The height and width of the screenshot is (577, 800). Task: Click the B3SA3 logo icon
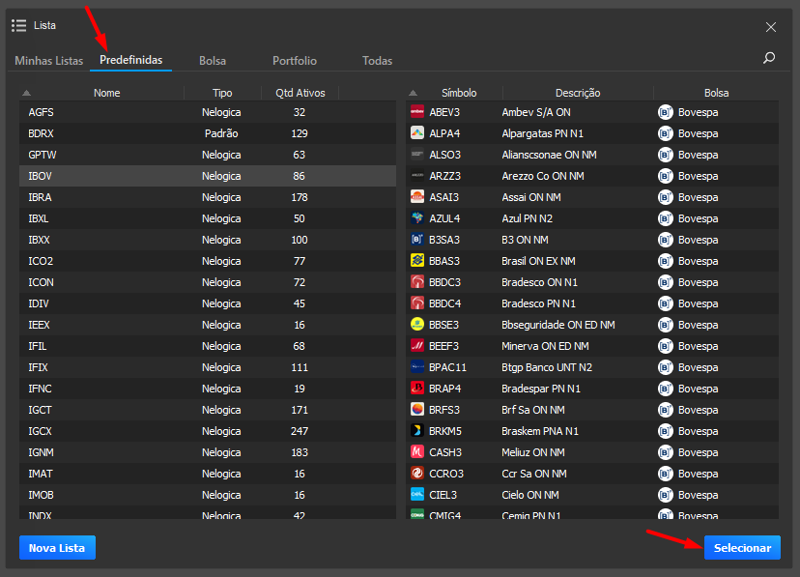click(x=417, y=240)
